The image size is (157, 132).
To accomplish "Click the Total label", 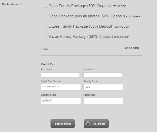I will pyautogui.click(x=44, y=49).
